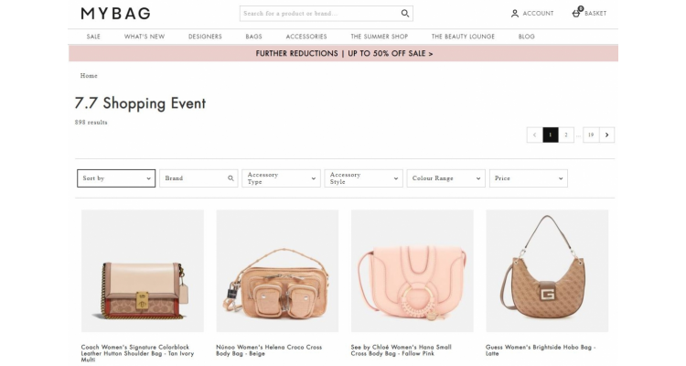Click the Home breadcrumb link
The width and height of the screenshot is (686, 366).
(89, 76)
